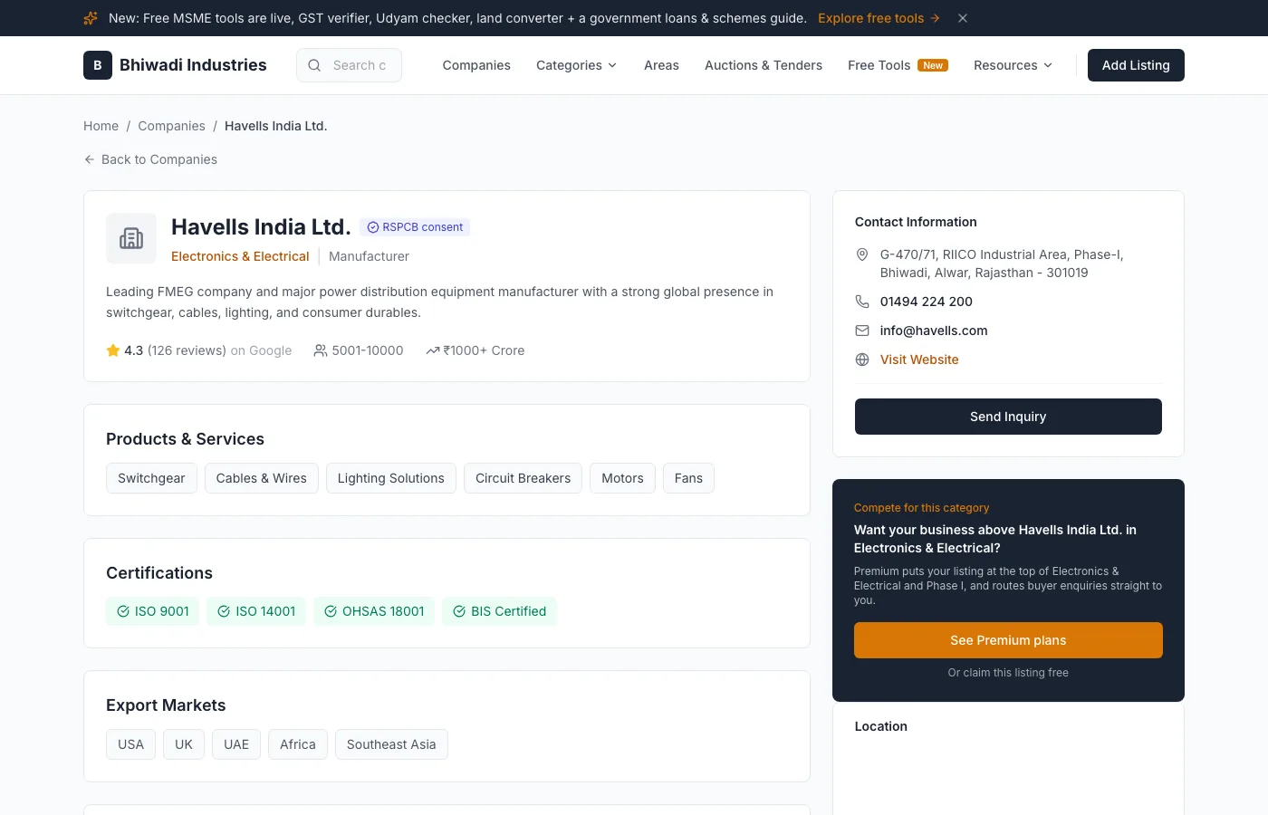Viewport: 1268px width, 815px height.
Task: Open the Visit Website link
Action: (x=919, y=360)
